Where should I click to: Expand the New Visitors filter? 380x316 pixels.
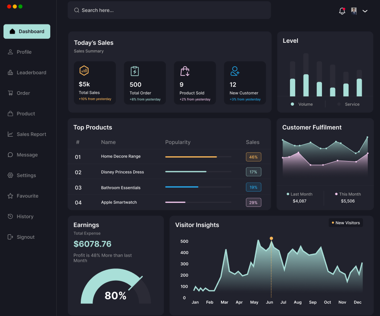pyautogui.click(x=345, y=223)
